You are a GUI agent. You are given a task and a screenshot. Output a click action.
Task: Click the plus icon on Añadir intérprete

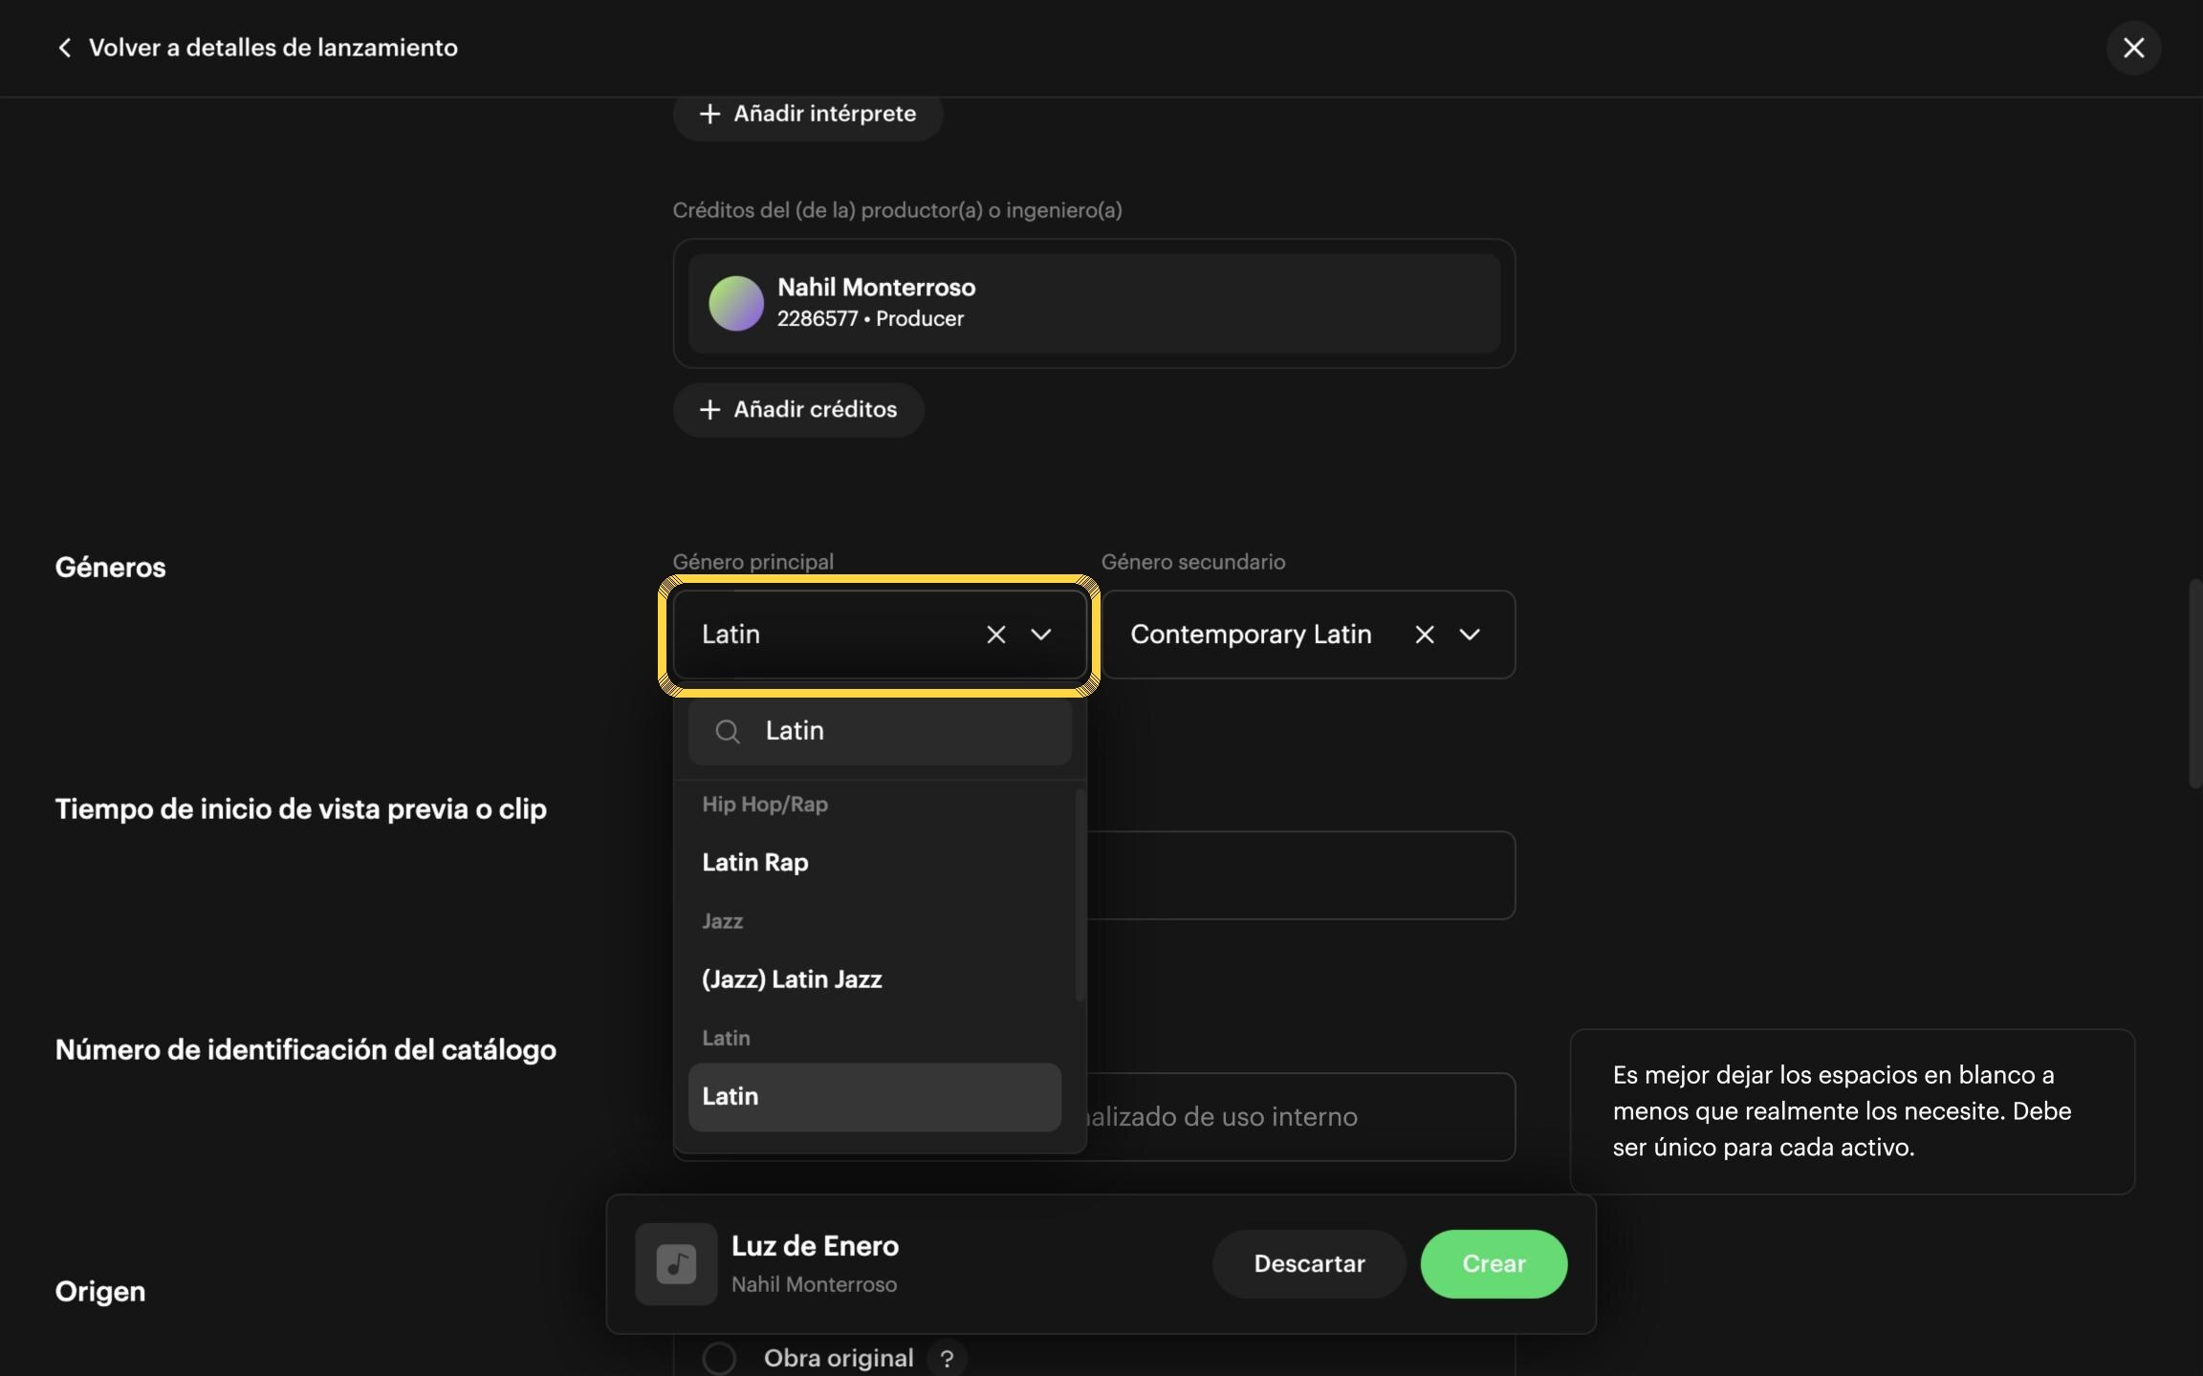tap(709, 114)
